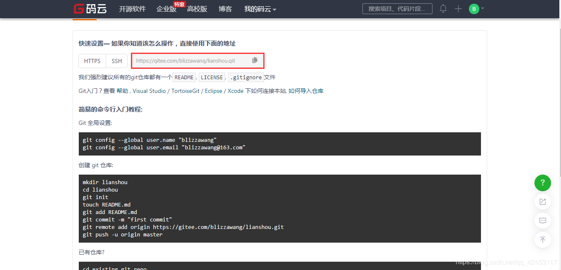561x270 pixels.
Task: Go to 高校版 in navigation bar
Action: point(197,9)
